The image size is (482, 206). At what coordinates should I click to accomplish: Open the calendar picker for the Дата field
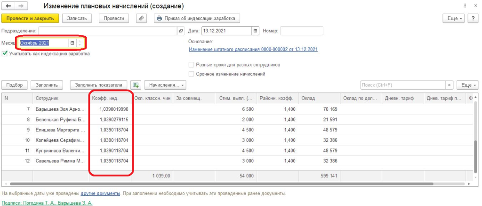(256, 31)
